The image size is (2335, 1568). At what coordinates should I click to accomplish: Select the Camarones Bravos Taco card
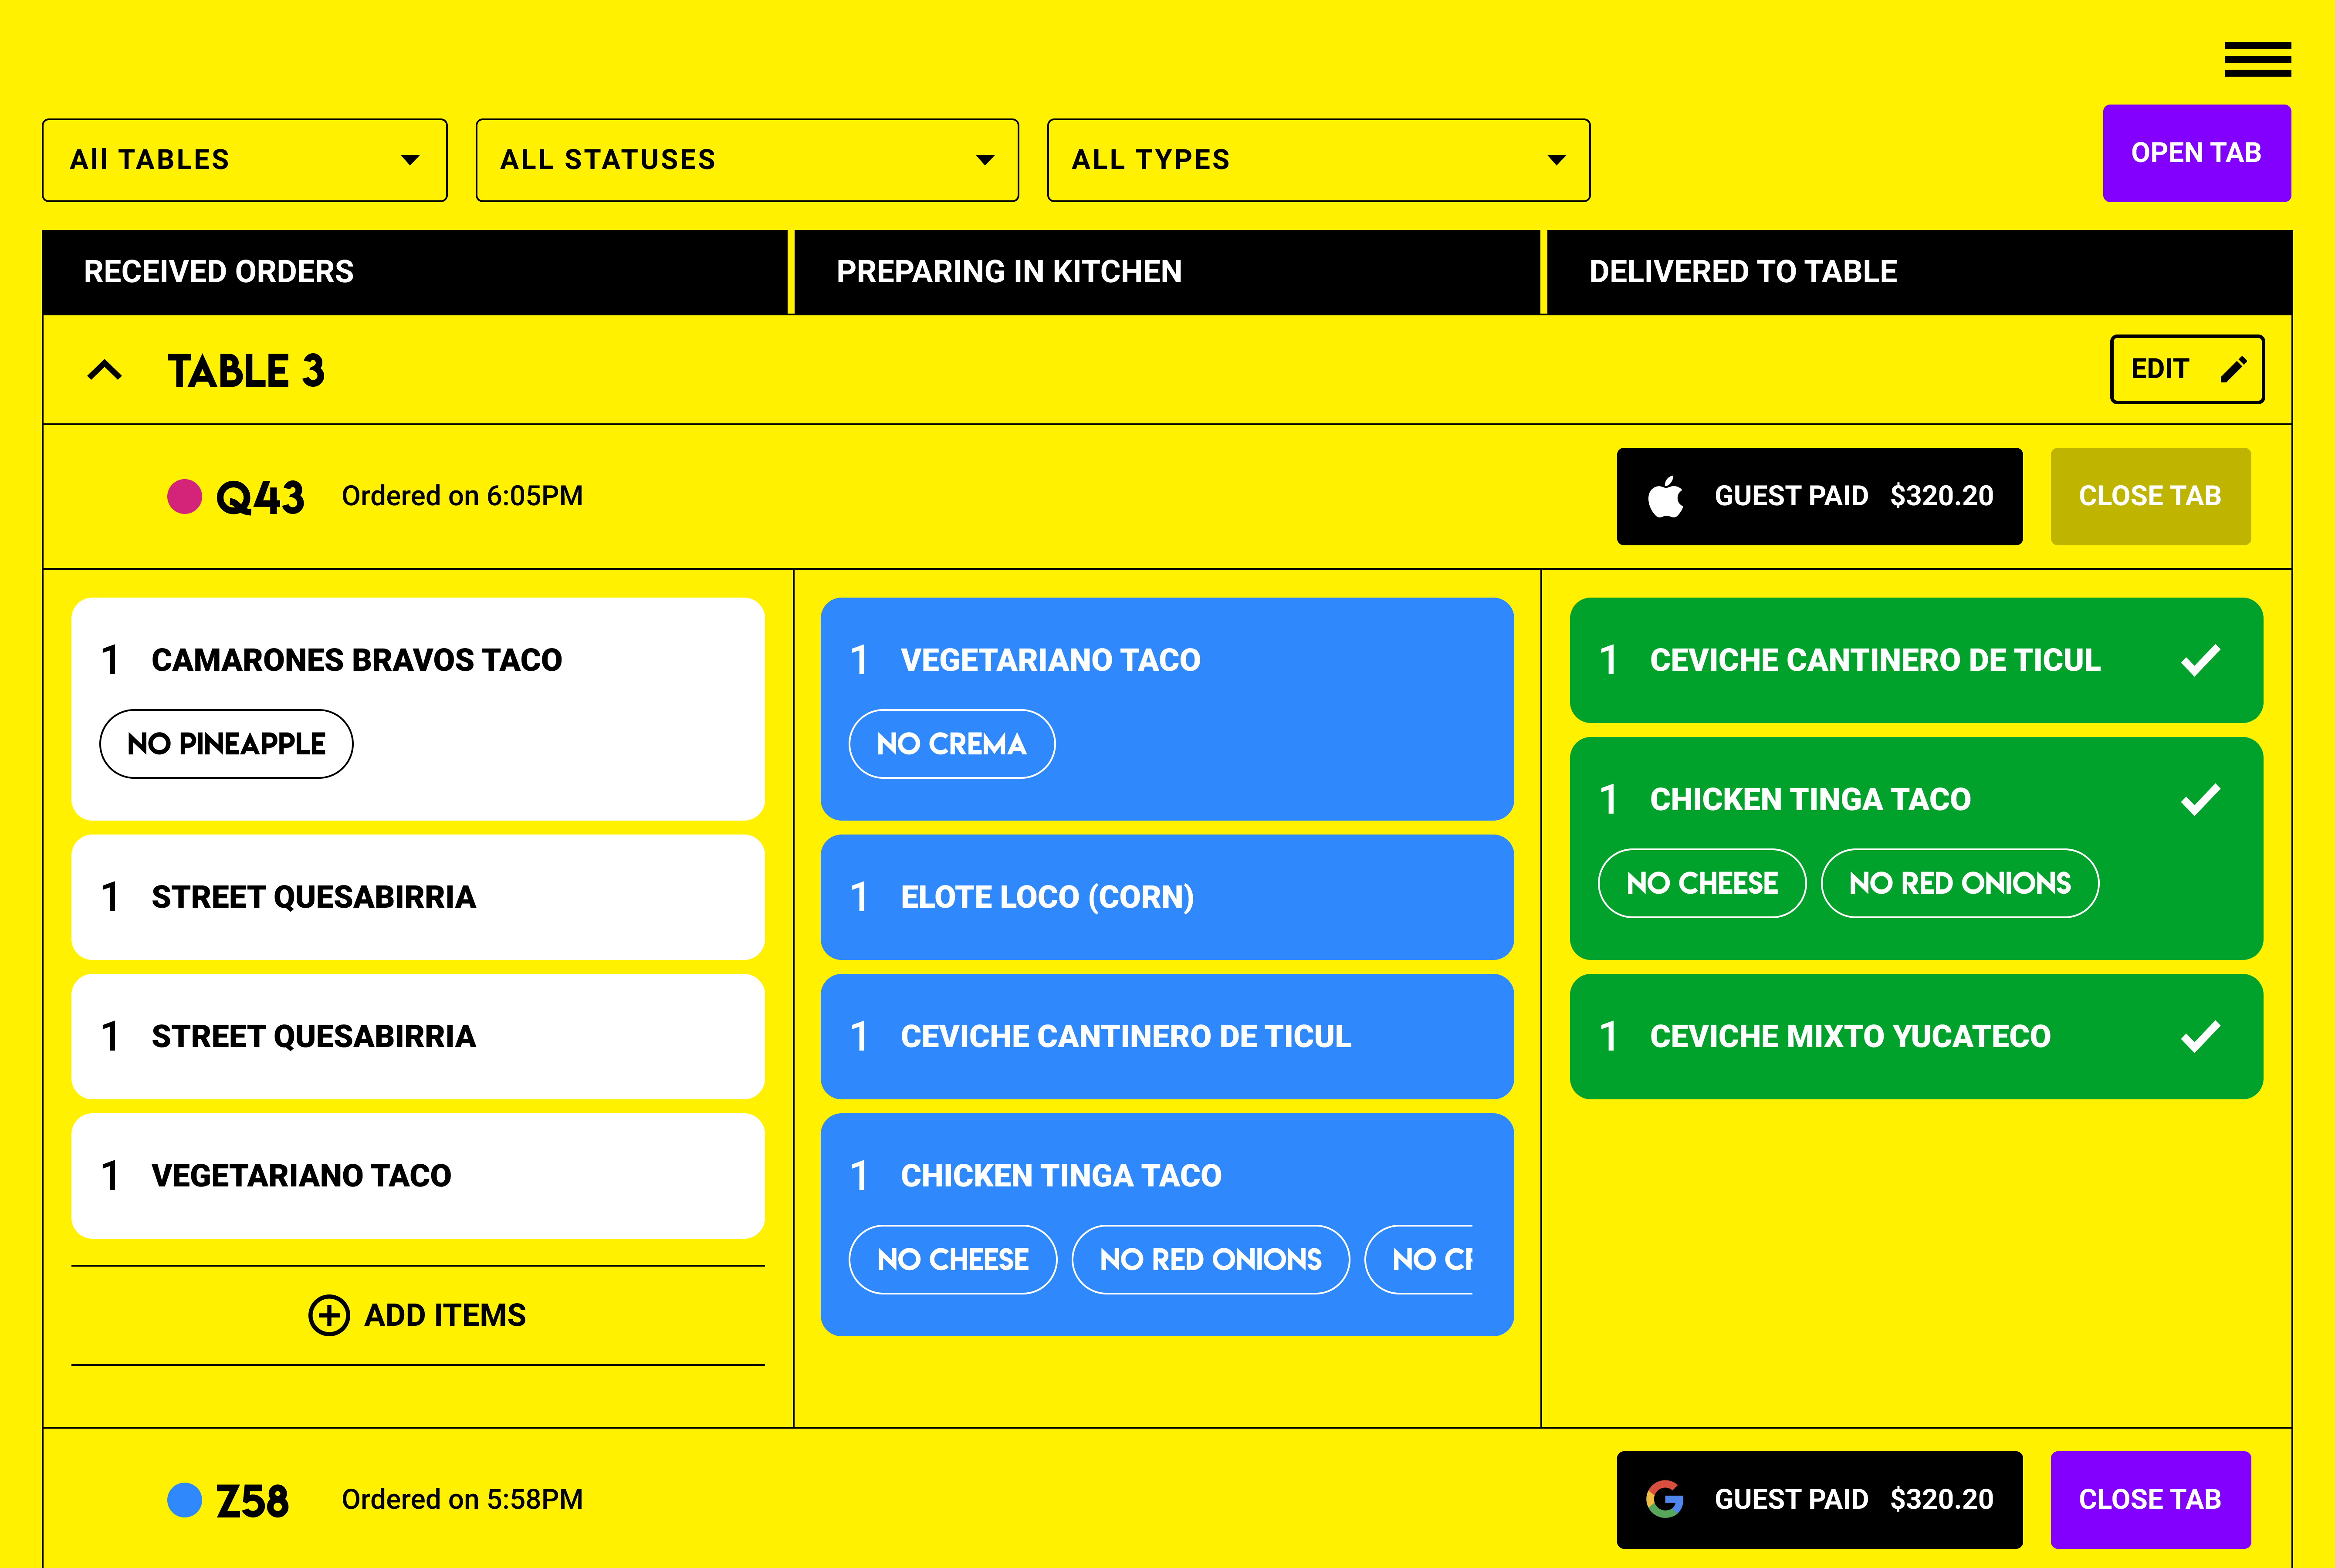pyautogui.click(x=418, y=709)
